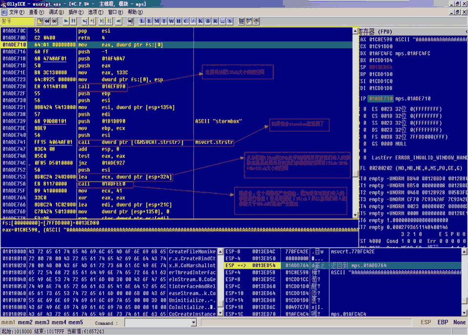Click the None stack view button

[459, 322]
